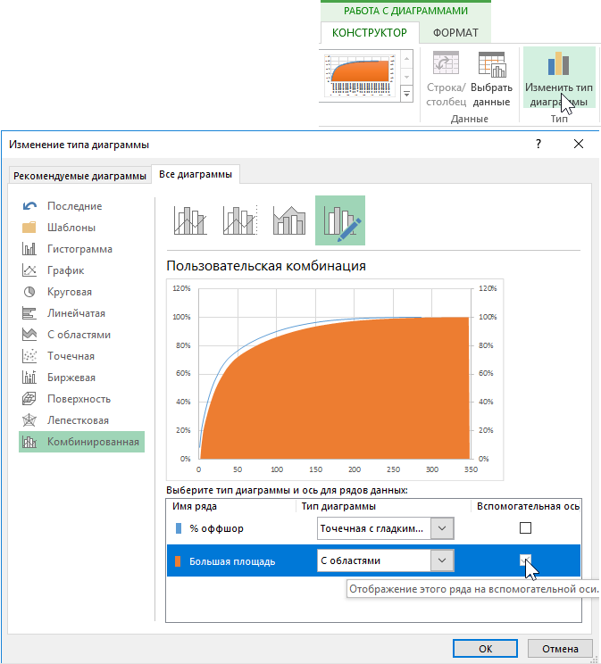
Task: Open chart type dropdown for Большая площадь
Action: (x=442, y=560)
